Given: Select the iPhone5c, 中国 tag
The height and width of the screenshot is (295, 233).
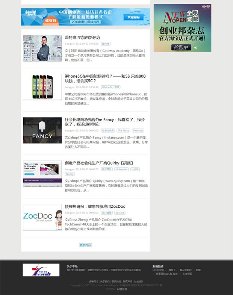Looking at the screenshot, I should 110,87.
